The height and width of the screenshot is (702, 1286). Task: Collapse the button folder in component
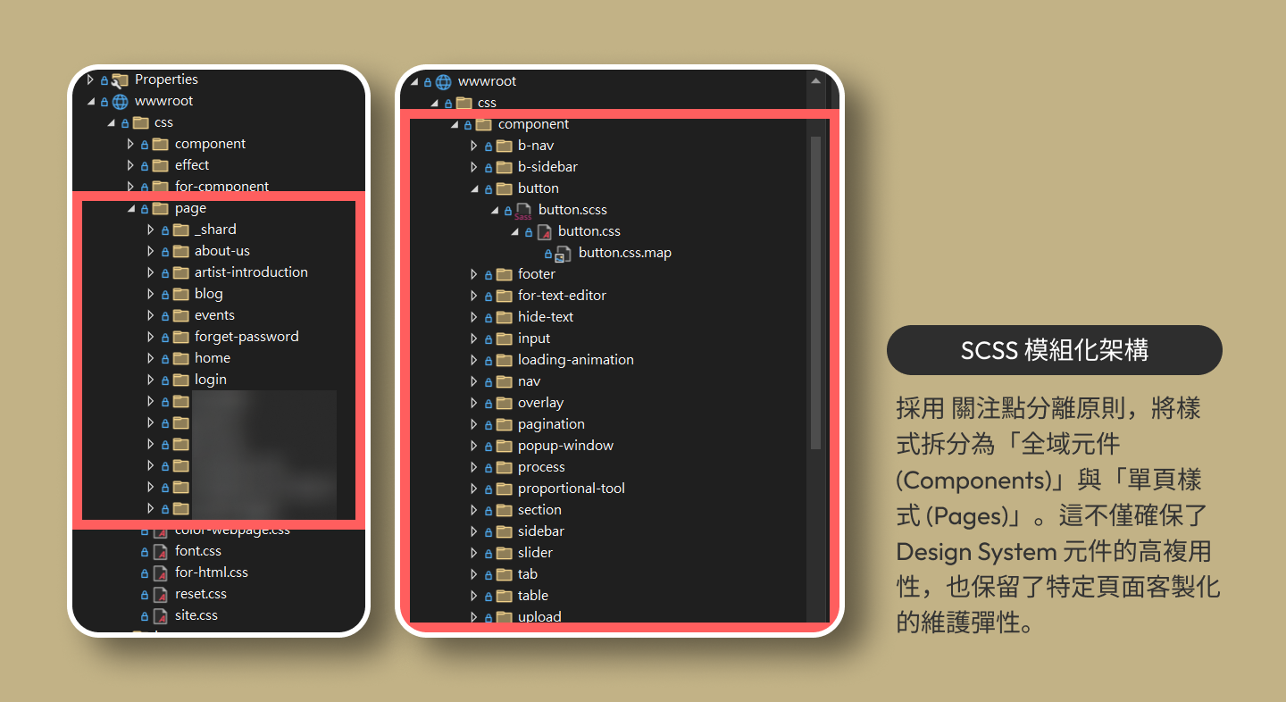pos(474,188)
